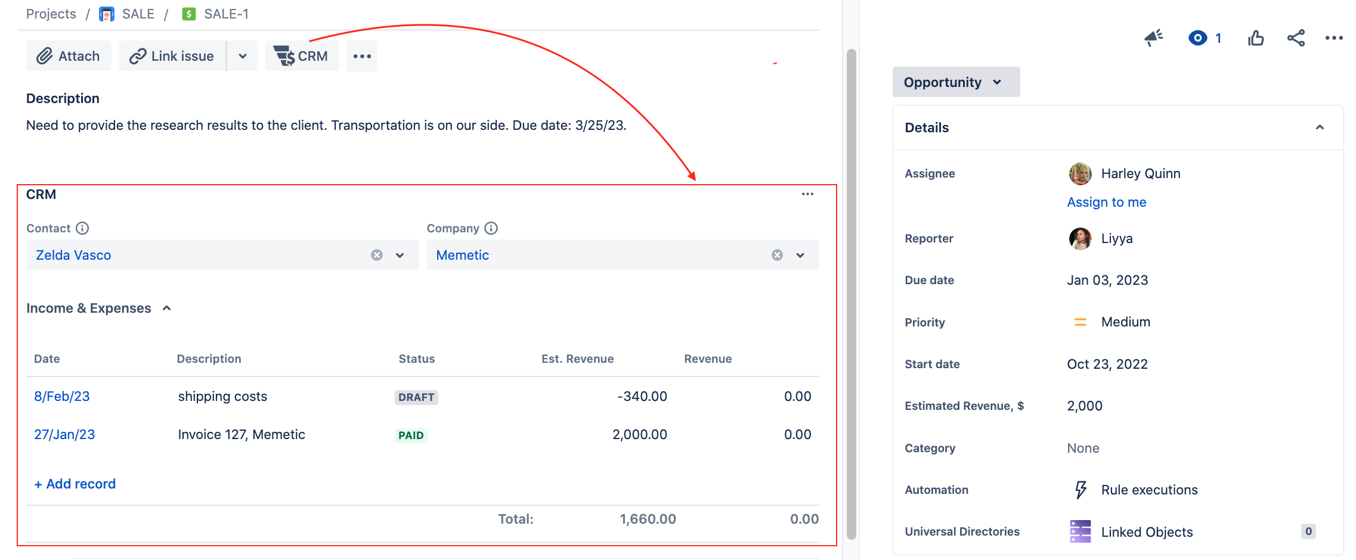Open the Rule executions automation item
Viewport: 1356px width, 560px height.
(x=1148, y=490)
